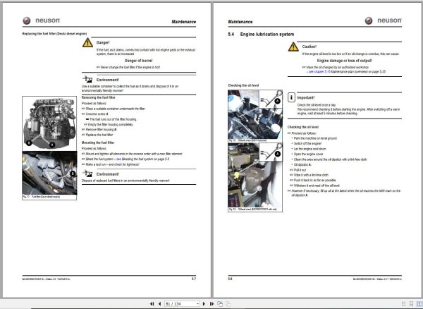Go to the previous page arrow
This screenshot has width=423, height=309.
coord(159,304)
